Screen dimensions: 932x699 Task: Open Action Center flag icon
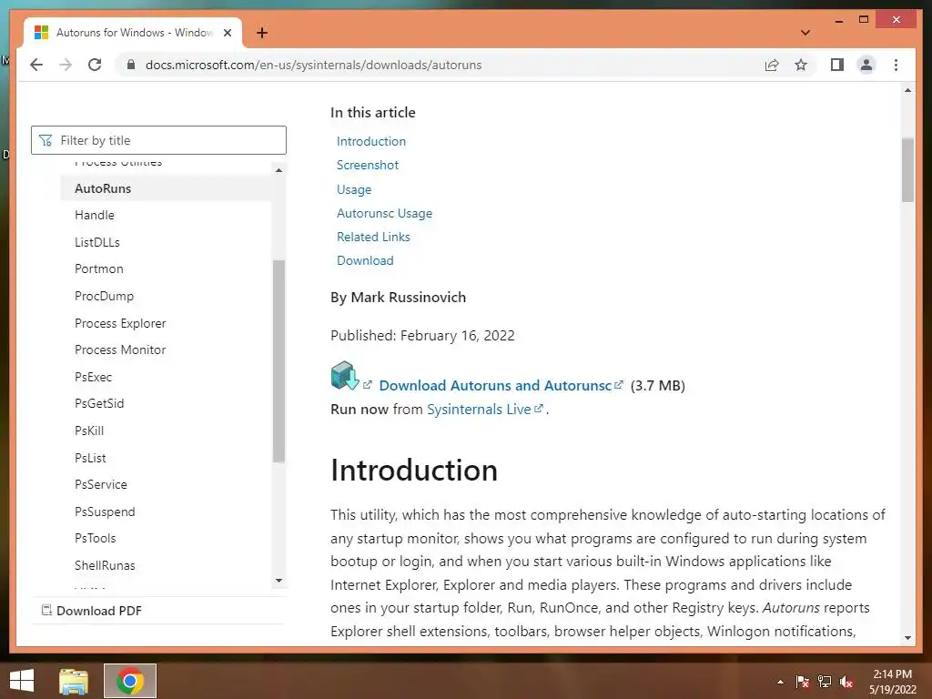803,682
